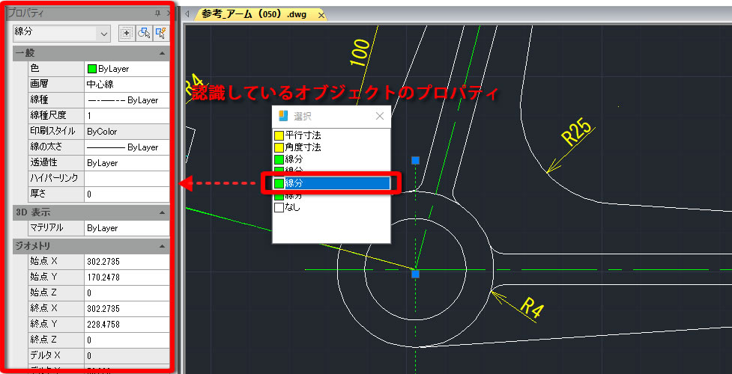Select the R25 radius dimension text
This screenshot has width=732, height=374.
click(575, 132)
